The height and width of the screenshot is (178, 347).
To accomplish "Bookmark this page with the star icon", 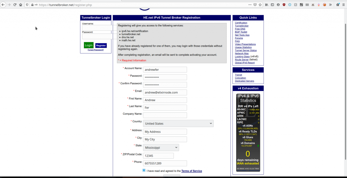I will click(x=260, y=5).
